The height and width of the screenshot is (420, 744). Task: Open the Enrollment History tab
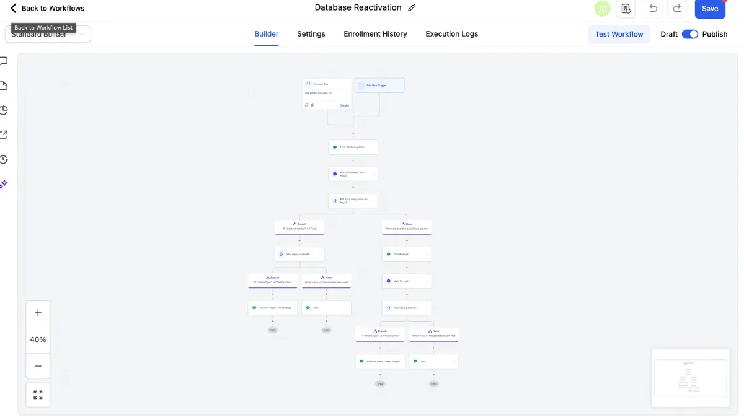click(375, 34)
